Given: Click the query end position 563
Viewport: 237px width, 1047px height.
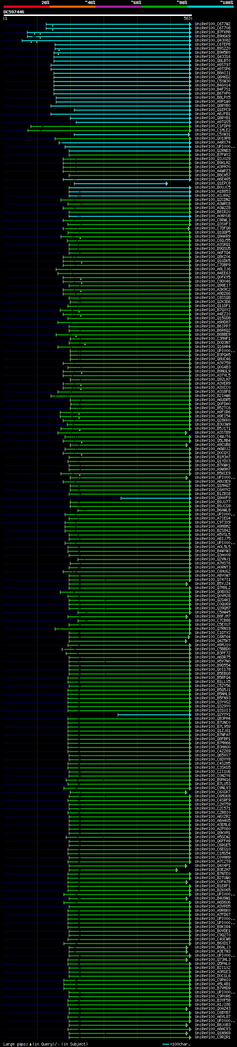Looking at the screenshot, I should click(187, 18).
